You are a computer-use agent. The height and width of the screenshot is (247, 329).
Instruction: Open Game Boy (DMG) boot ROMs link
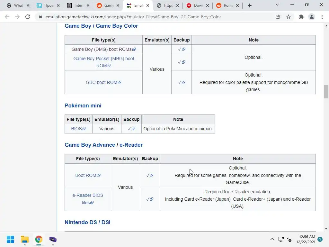[104, 49]
